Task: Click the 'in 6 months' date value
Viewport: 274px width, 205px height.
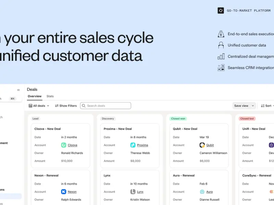Action: [x=69, y=184]
